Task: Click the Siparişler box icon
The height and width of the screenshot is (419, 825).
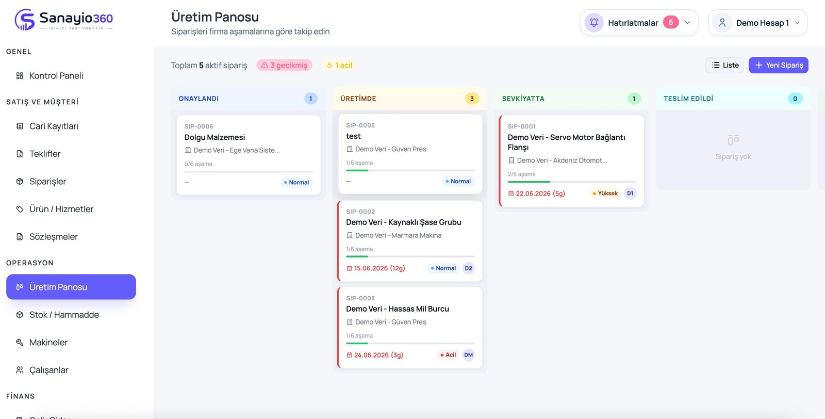Action: click(x=20, y=181)
